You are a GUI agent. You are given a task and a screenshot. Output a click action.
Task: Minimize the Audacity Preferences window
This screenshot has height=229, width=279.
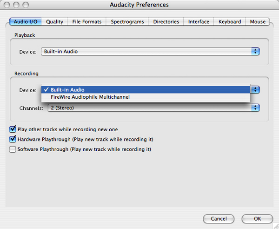16,5
